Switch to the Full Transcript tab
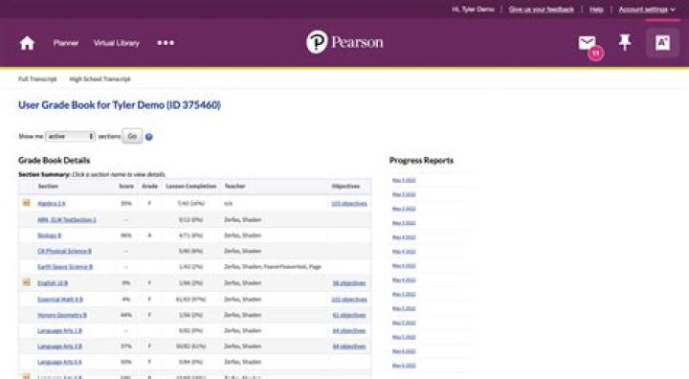The width and height of the screenshot is (689, 379). coord(37,79)
